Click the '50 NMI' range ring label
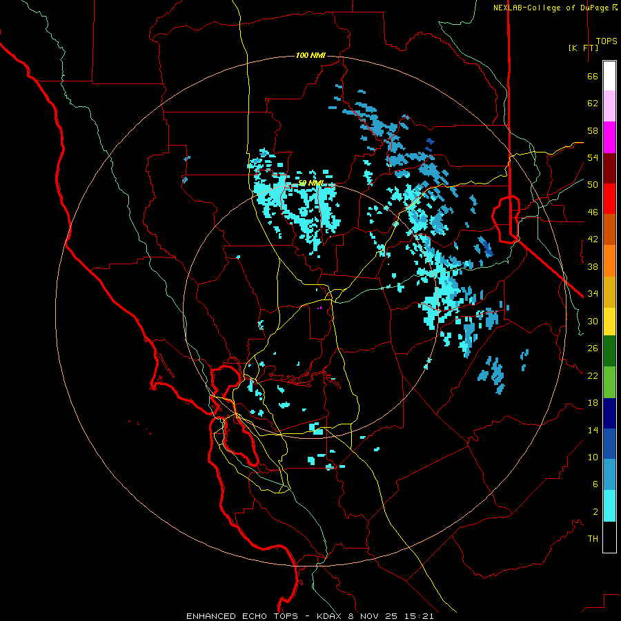Viewport: 621px width, 621px height. click(311, 183)
